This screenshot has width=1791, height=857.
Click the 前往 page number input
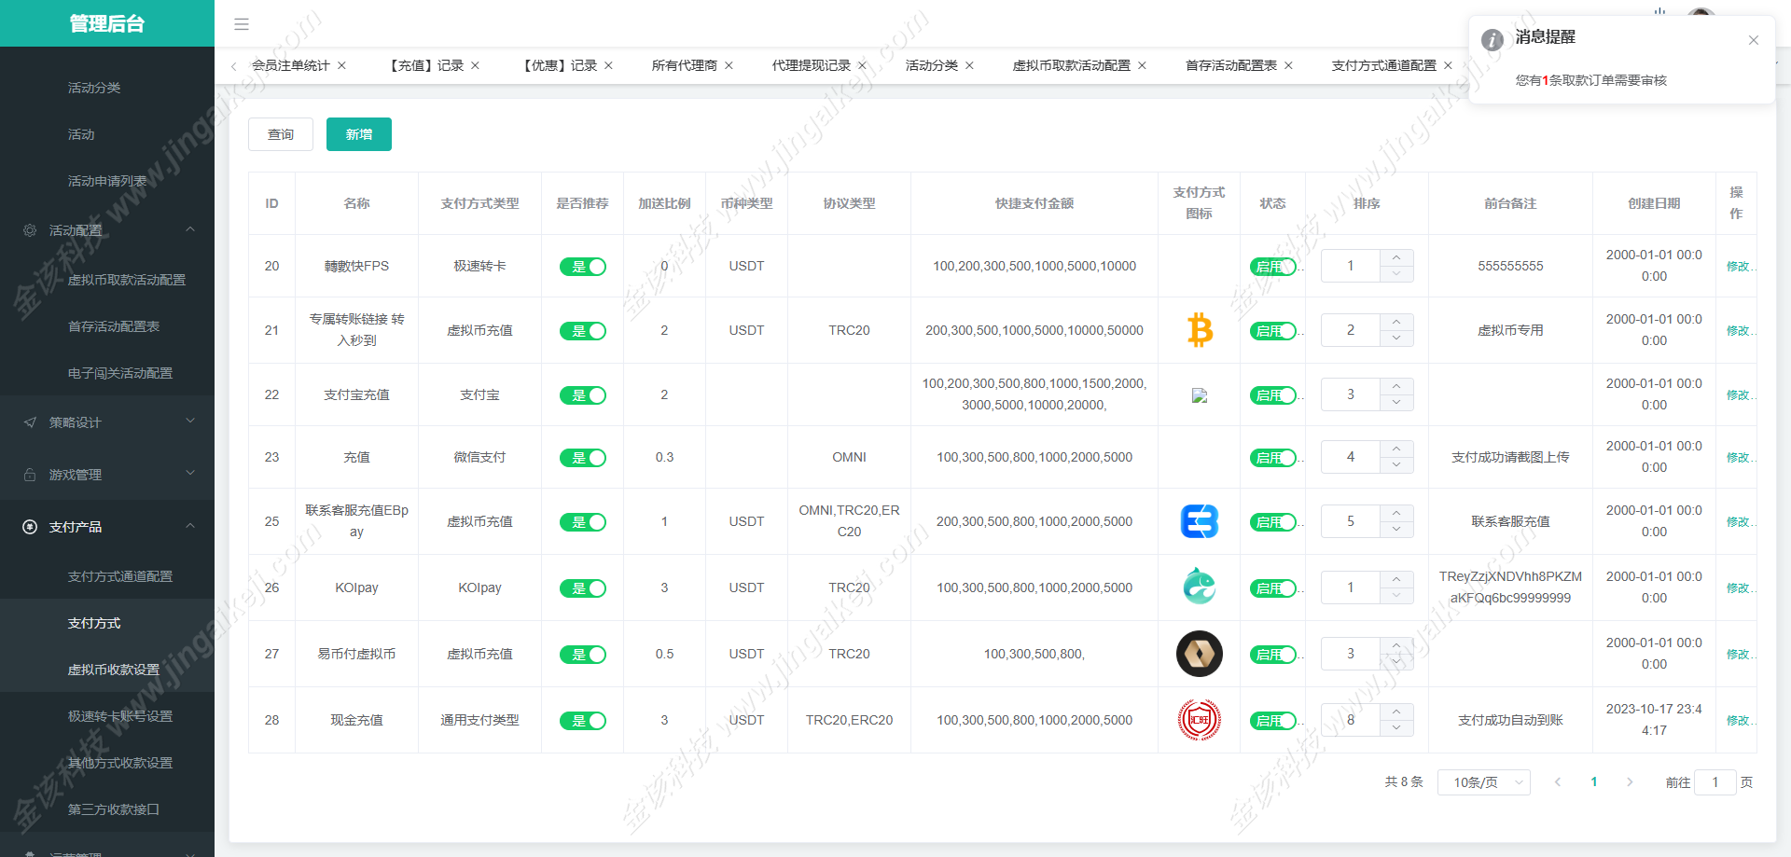[1715, 782]
